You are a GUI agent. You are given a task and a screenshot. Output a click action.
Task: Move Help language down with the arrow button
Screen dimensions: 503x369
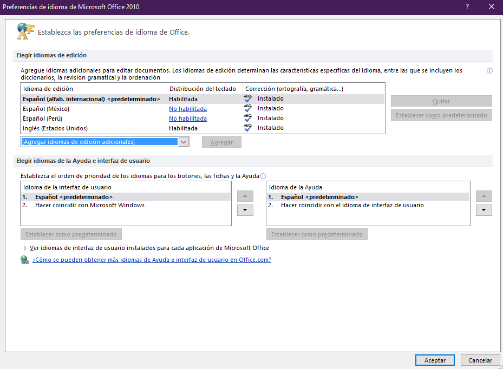point(484,210)
